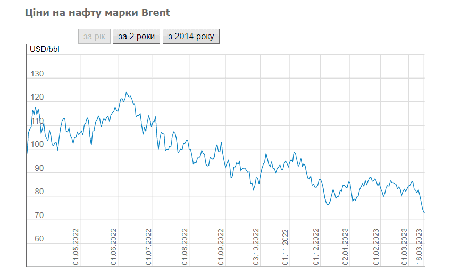Click the USD/bbl axis unit label
The height and width of the screenshot is (278, 452).
[x=45, y=49]
